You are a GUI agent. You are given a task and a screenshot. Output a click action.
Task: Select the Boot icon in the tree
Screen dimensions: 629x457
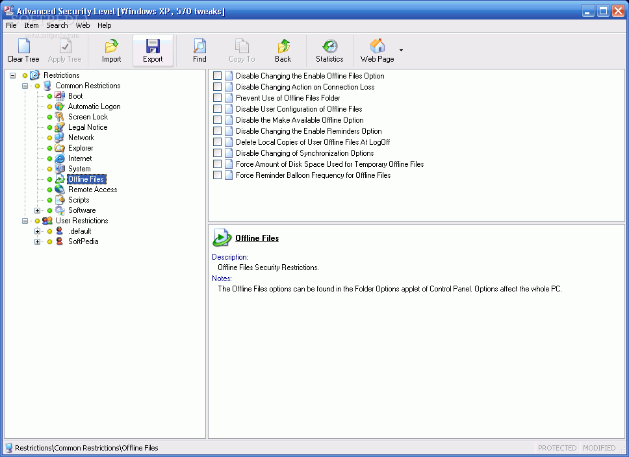tap(60, 96)
